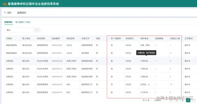Screen dimensions: 197x104
Task: Click 法学类 major cell in LW20220126 row
Action: tap(146, 84)
